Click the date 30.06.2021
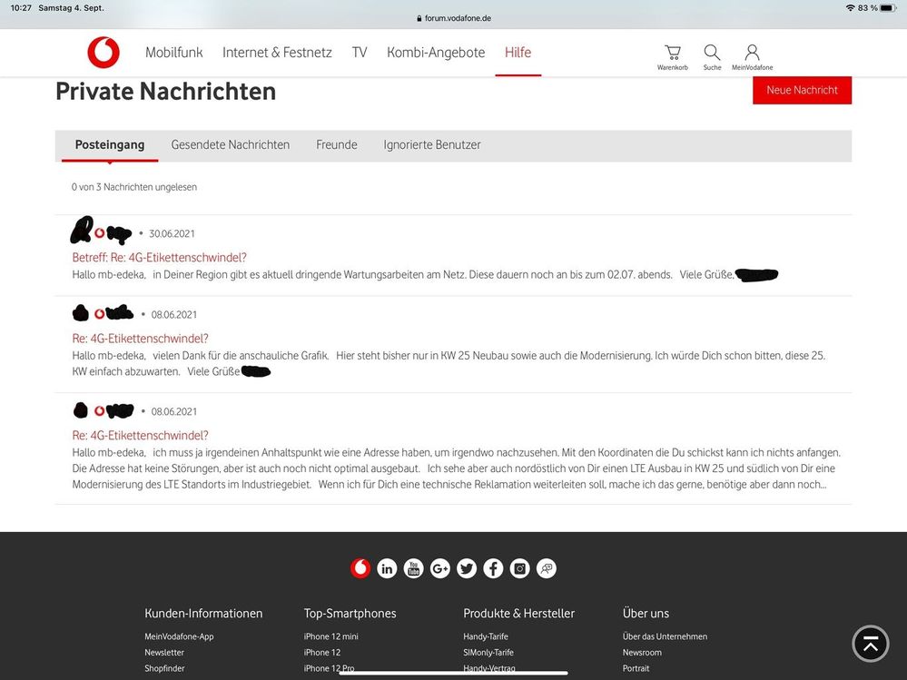Screen dimensions: 907x680 click(172, 233)
